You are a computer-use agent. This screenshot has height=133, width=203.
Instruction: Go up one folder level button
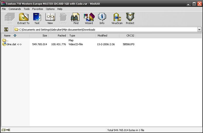pyautogui.click(x=6, y=30)
